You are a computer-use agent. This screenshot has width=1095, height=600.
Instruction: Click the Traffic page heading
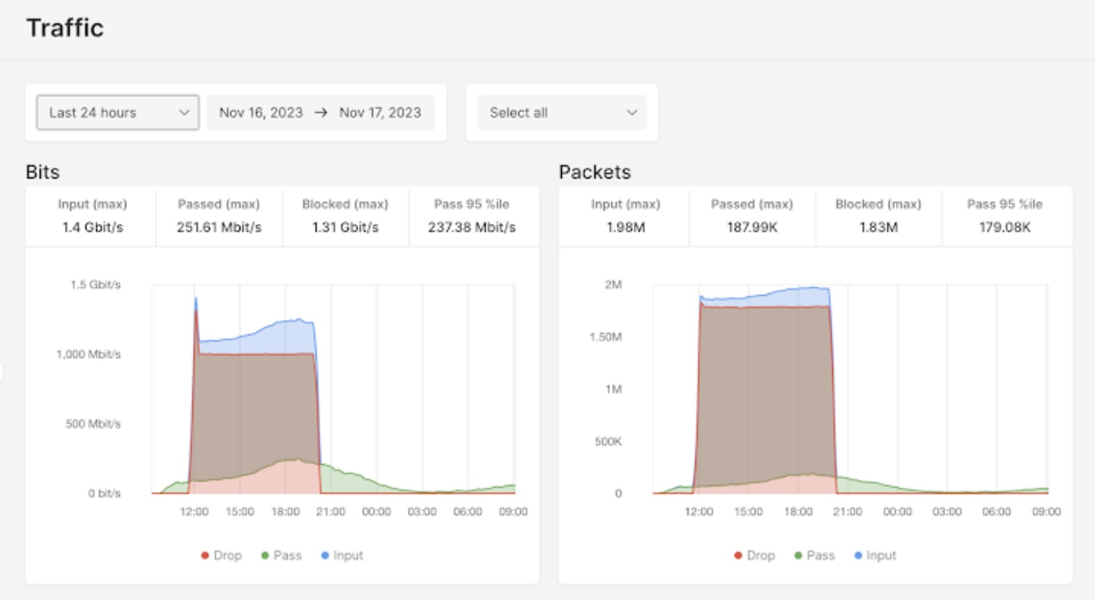(65, 28)
